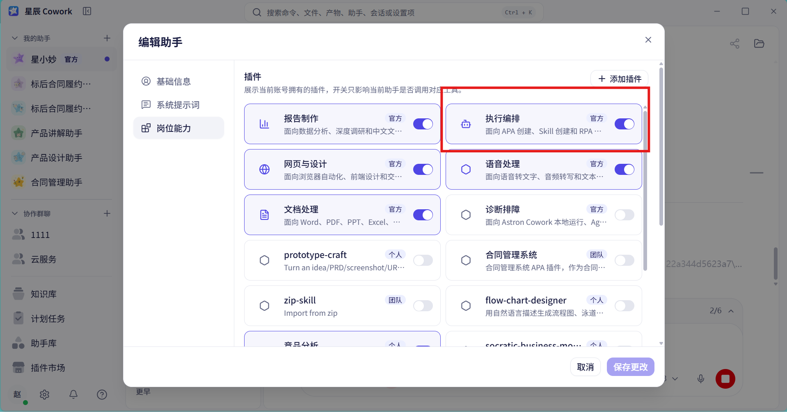Select the 产品讲解助手 assistant
Image resolution: width=787 pixels, height=412 pixels.
click(x=62, y=133)
